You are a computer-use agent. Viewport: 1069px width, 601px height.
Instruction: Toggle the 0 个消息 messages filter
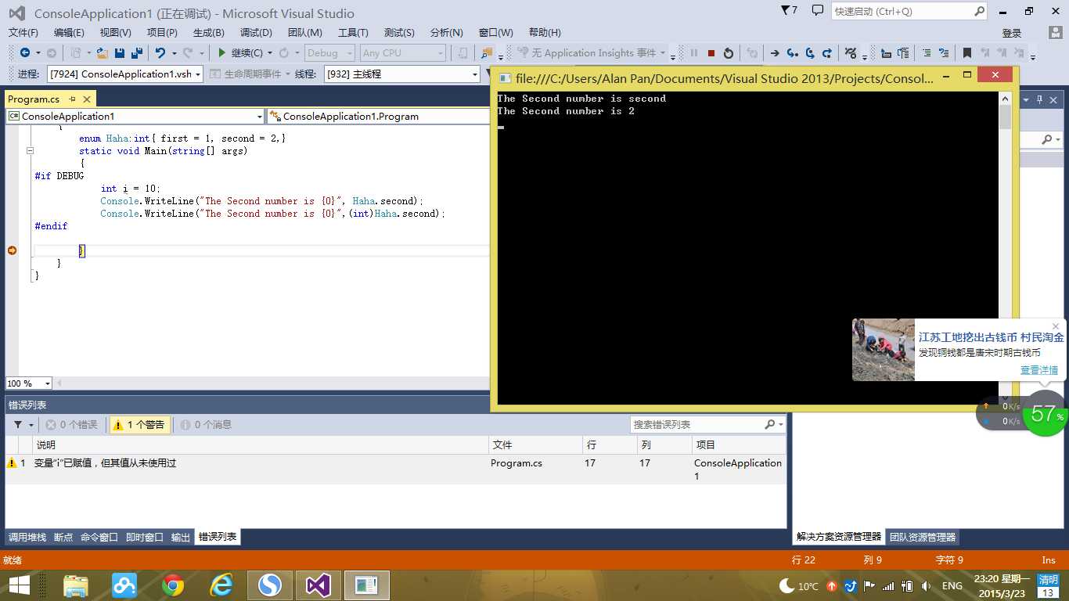206,425
